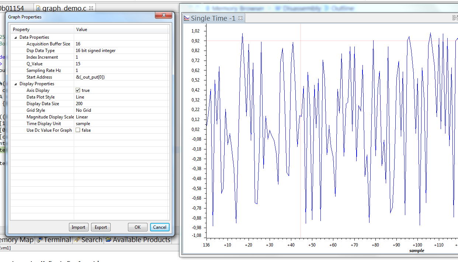Click the Export button
Screen dimensions: 458x262
tap(101, 227)
